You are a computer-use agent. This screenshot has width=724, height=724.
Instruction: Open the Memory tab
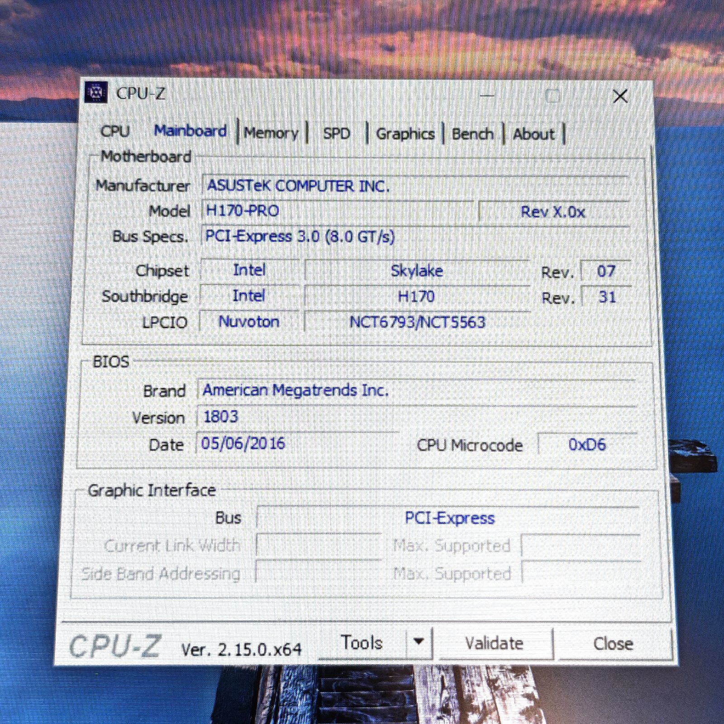[271, 133]
